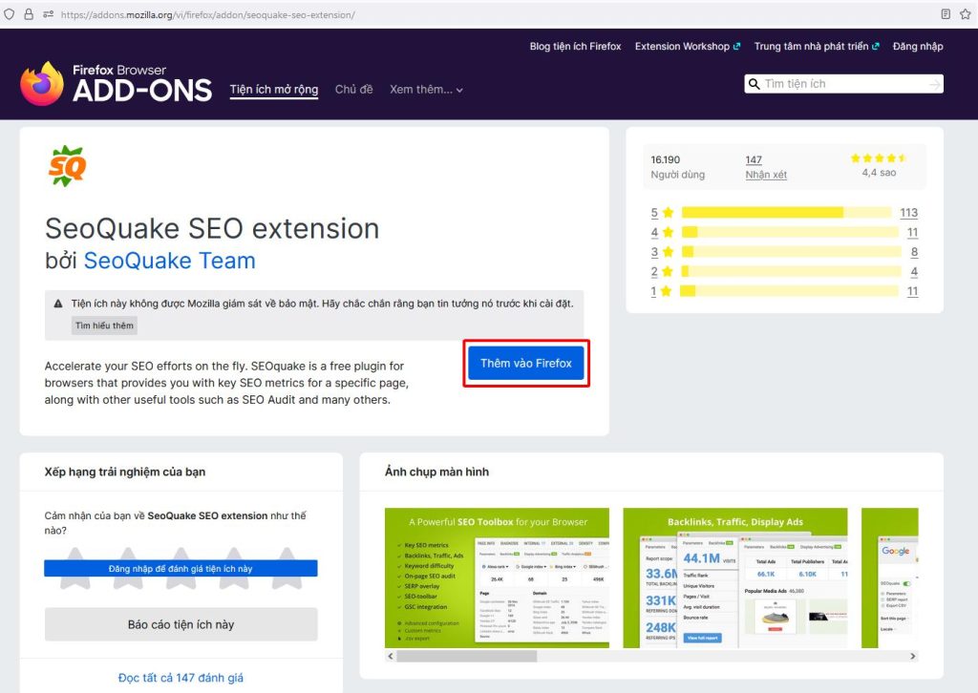The image size is (978, 693).
Task: Filter reviews by 5-star rating bar
Action: (785, 213)
